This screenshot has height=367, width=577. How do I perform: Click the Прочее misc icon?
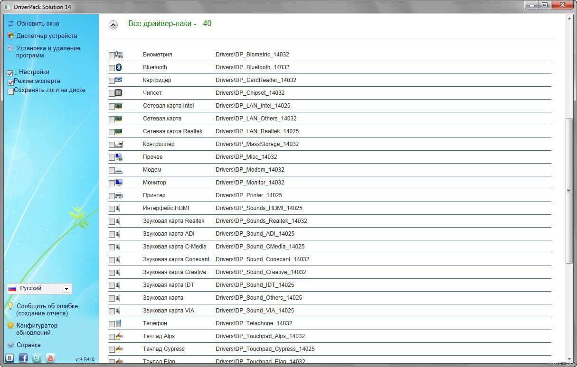click(x=119, y=157)
